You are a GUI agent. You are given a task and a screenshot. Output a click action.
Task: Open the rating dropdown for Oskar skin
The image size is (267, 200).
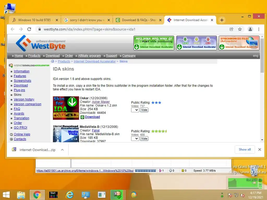click(x=135, y=110)
